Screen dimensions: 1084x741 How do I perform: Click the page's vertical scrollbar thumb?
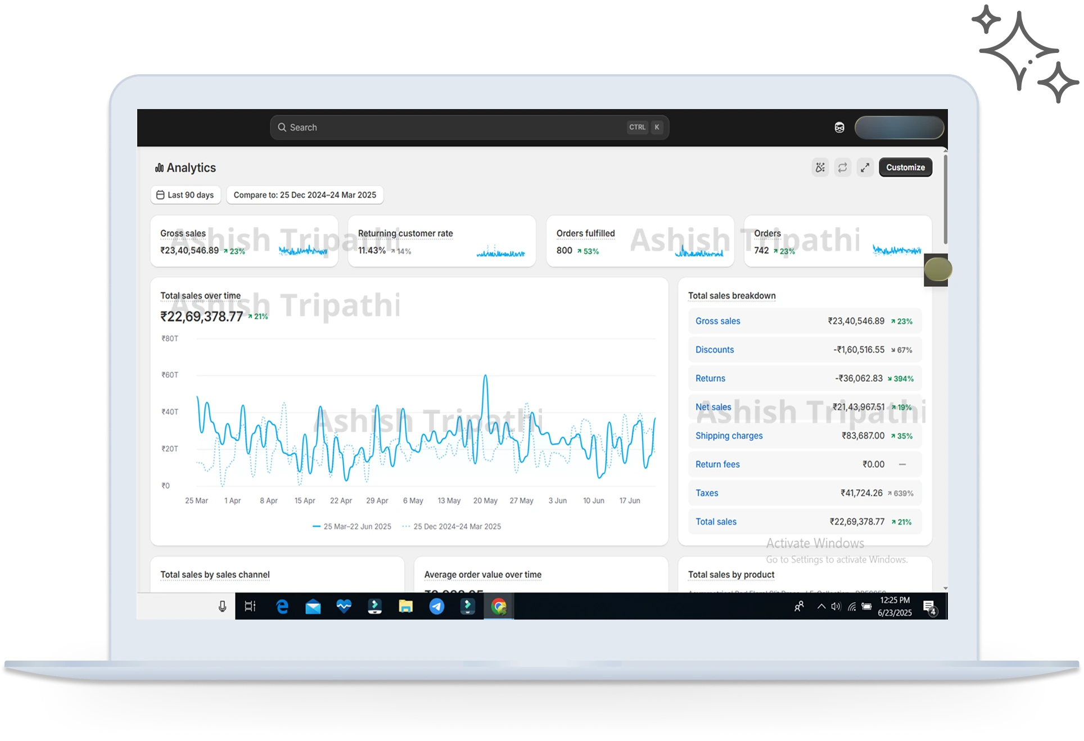click(x=945, y=200)
